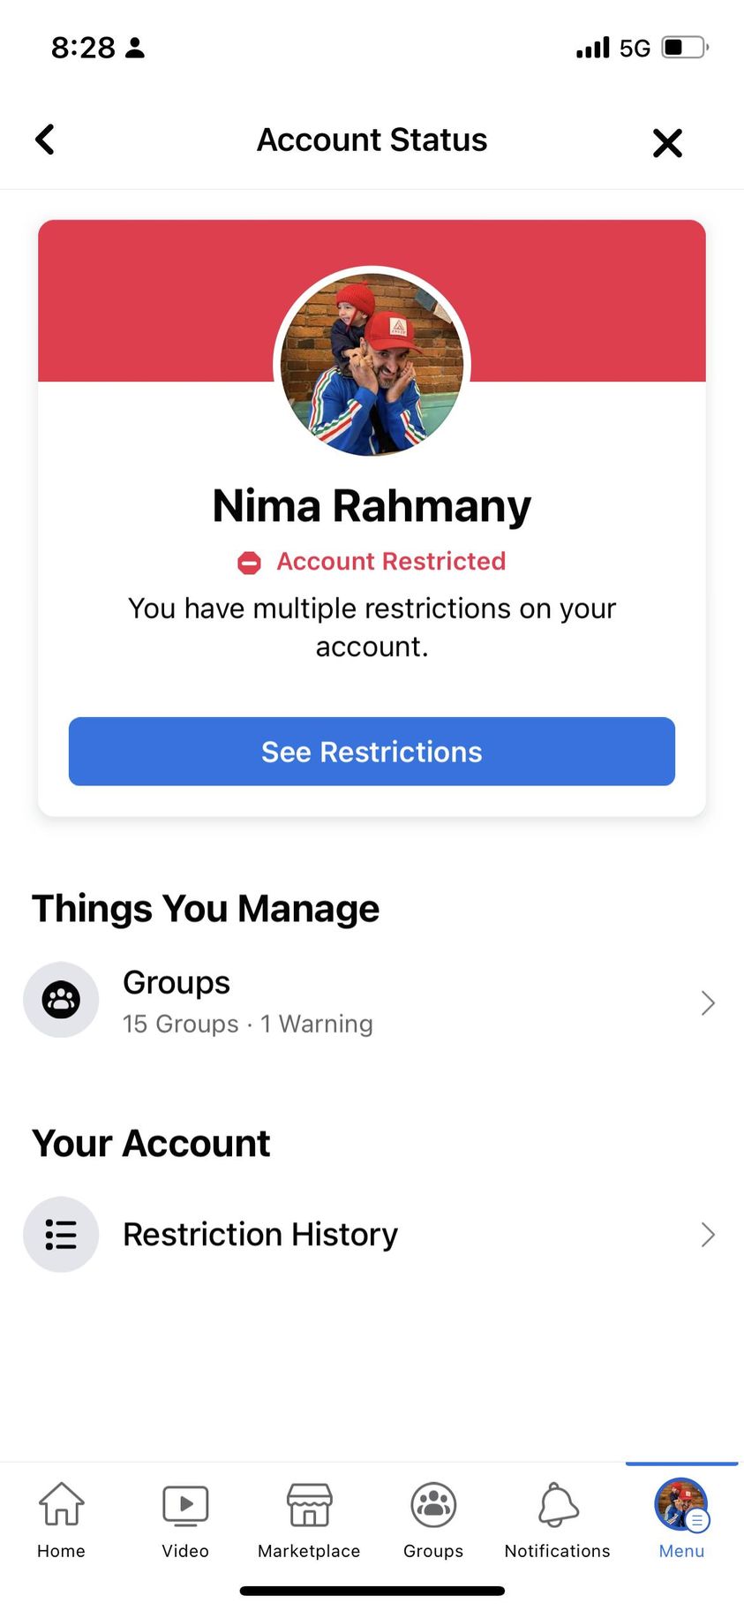The image size is (744, 1611).
Task: Tap Nima Rahmany's profile picture
Action: (372, 364)
